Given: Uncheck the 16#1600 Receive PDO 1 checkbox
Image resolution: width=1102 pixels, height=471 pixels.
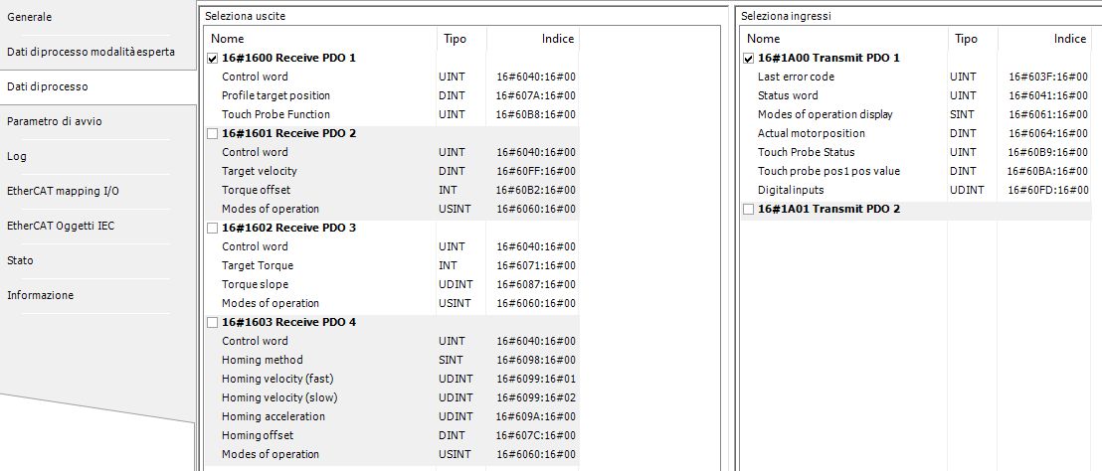Looking at the screenshot, I should point(213,59).
